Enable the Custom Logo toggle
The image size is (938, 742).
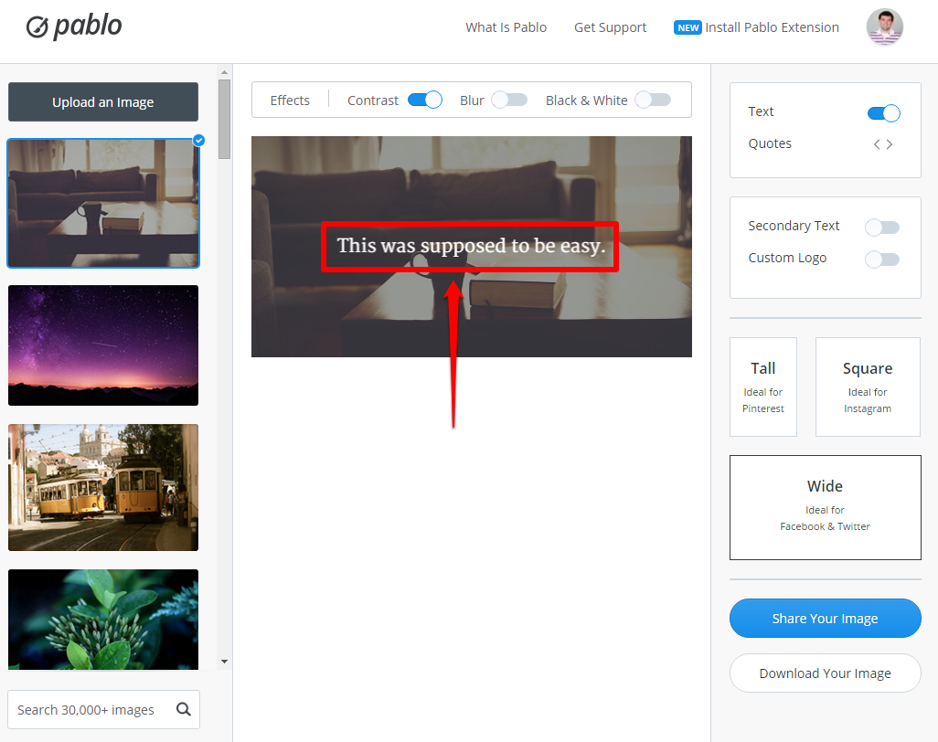coord(882,259)
